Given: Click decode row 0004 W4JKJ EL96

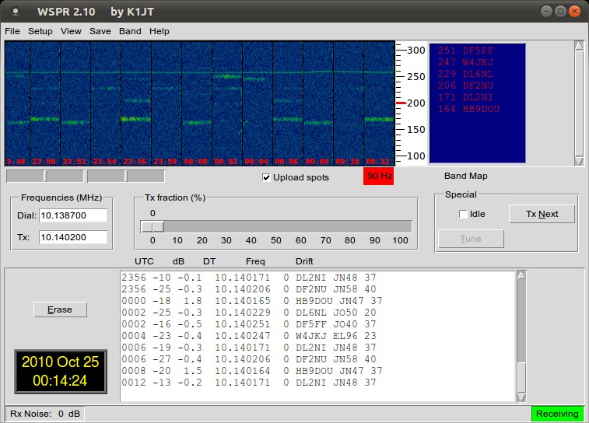Looking at the screenshot, I should (x=249, y=336).
